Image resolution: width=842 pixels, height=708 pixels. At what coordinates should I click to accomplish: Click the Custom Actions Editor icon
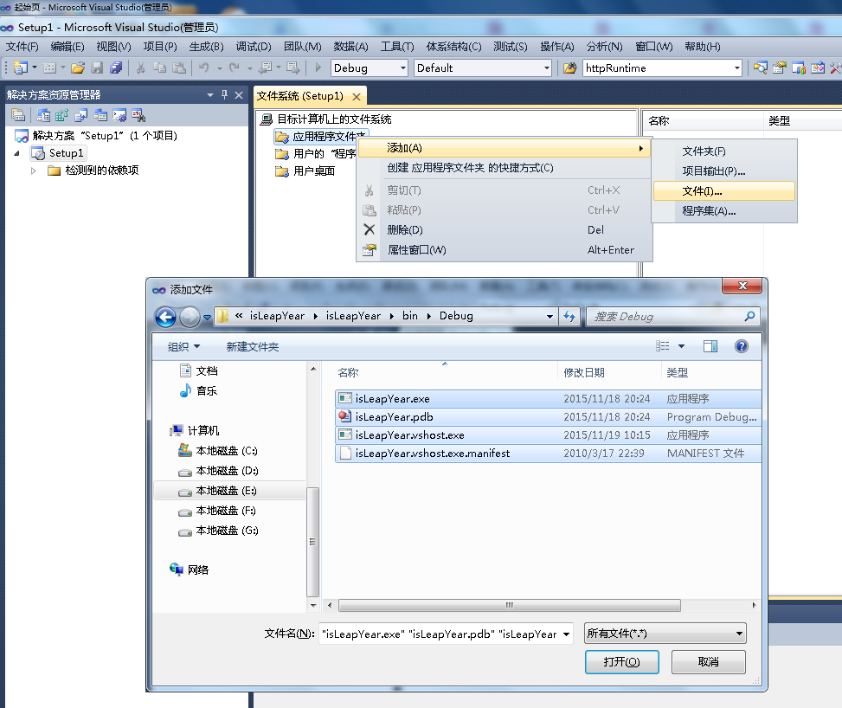119,115
